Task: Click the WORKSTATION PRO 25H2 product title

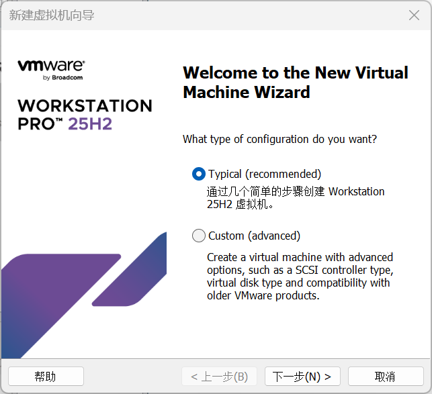Action: pyautogui.click(x=85, y=115)
